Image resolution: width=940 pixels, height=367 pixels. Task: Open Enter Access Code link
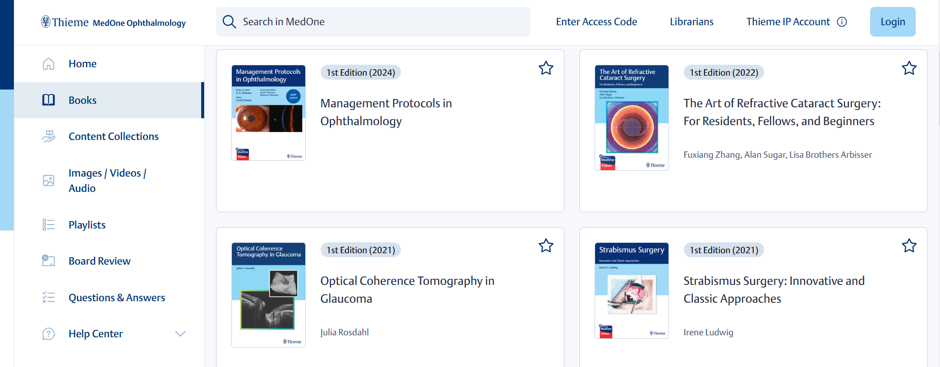point(596,22)
